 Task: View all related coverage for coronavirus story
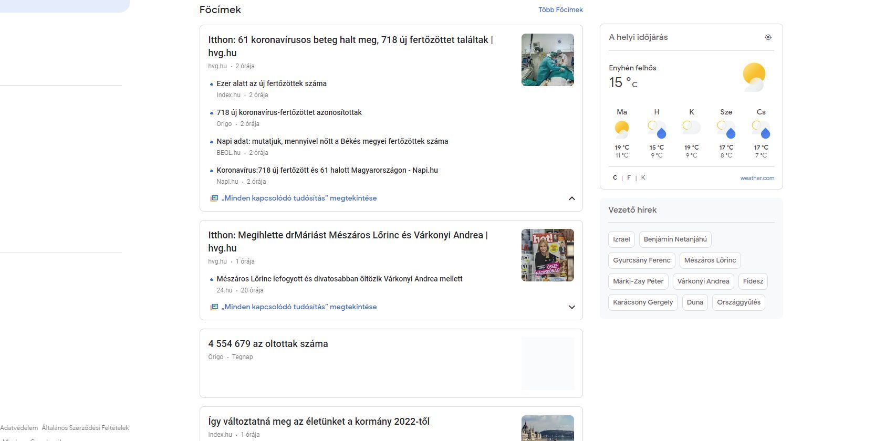click(x=299, y=198)
